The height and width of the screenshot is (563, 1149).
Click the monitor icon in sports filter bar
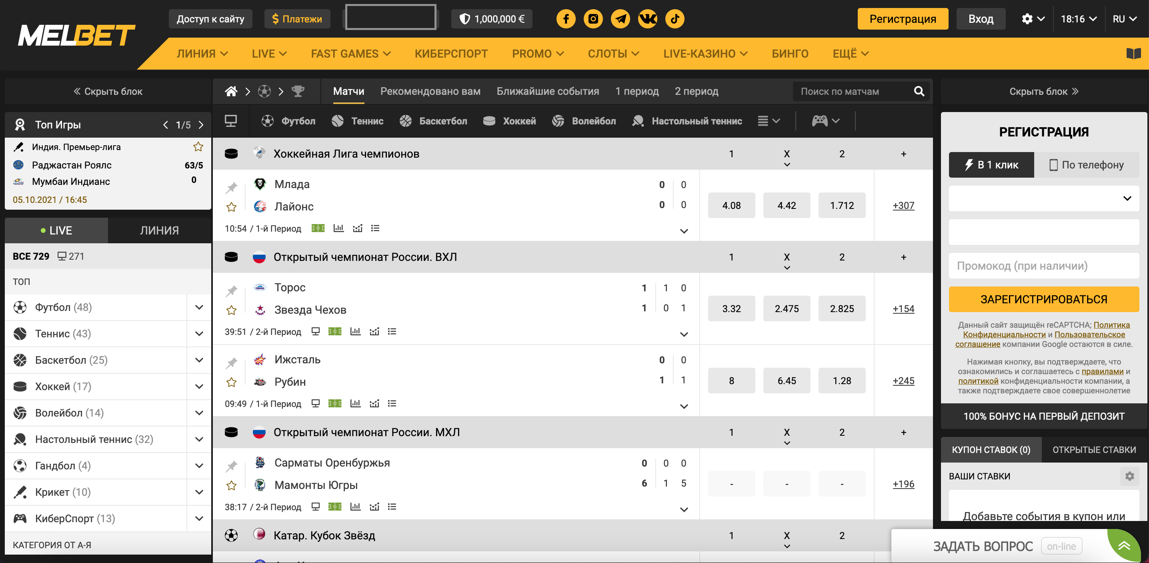coord(230,120)
